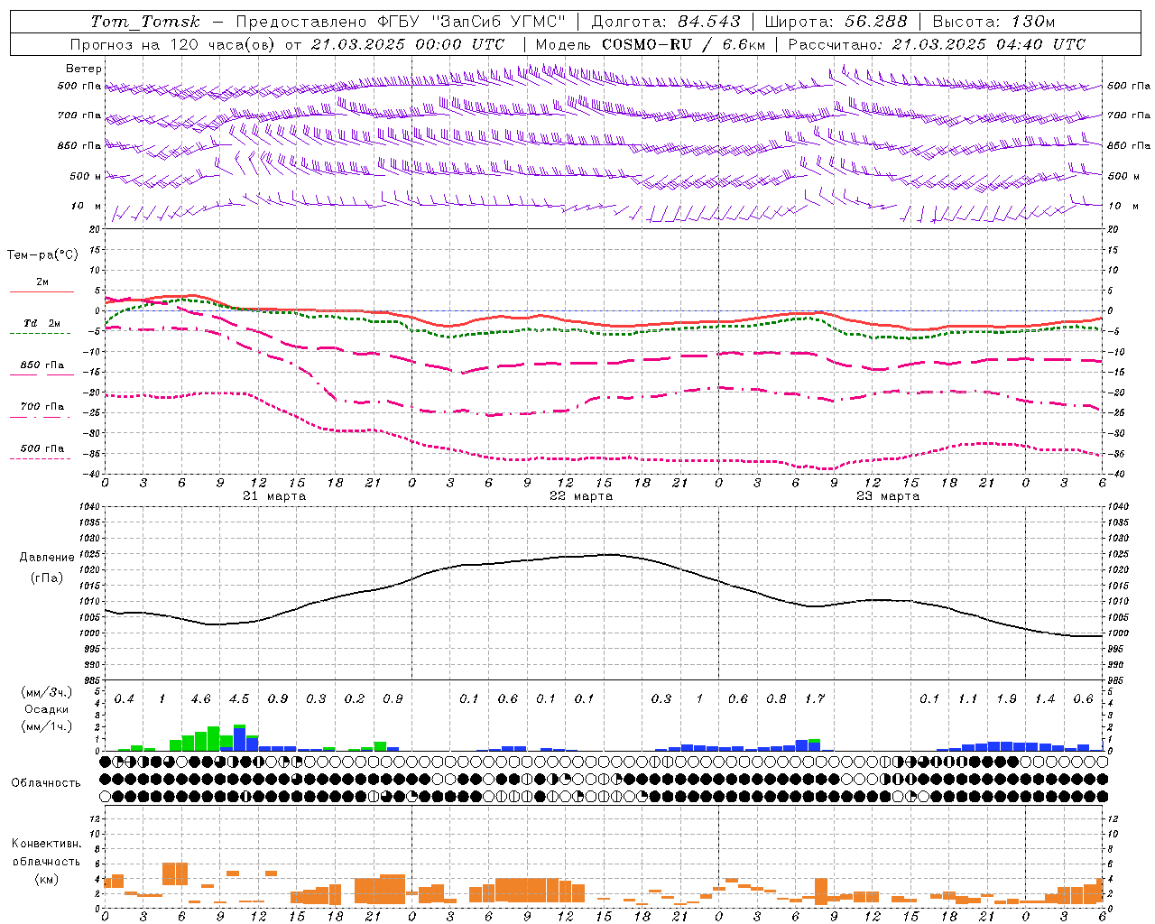This screenshot has width=1155, height=924.
Task: Click the 700 гПа temperature legend entry
Action: (42, 407)
